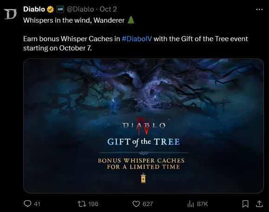Click the Diablo display name
Image resolution: width=269 pixels, height=212 pixels.
click(x=34, y=9)
